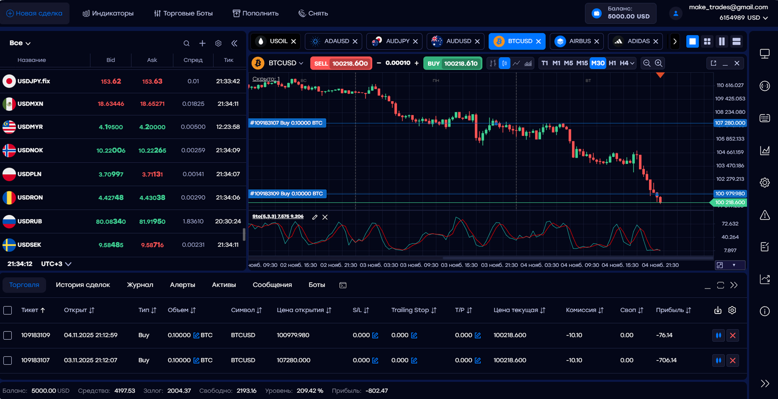The height and width of the screenshot is (399, 778).
Task: Open the H4 timeframe dropdown
Action: [627, 63]
